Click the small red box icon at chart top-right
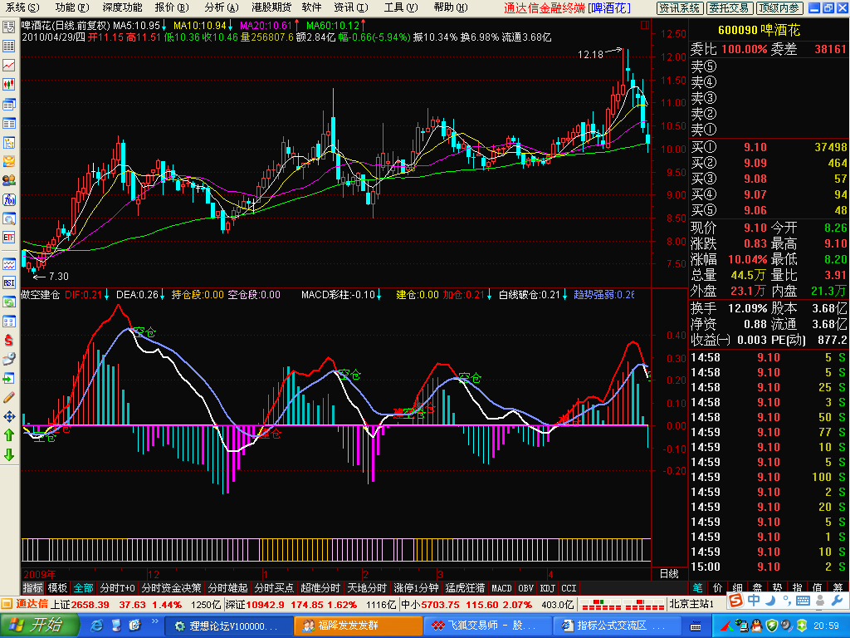The image size is (850, 638). point(644,25)
